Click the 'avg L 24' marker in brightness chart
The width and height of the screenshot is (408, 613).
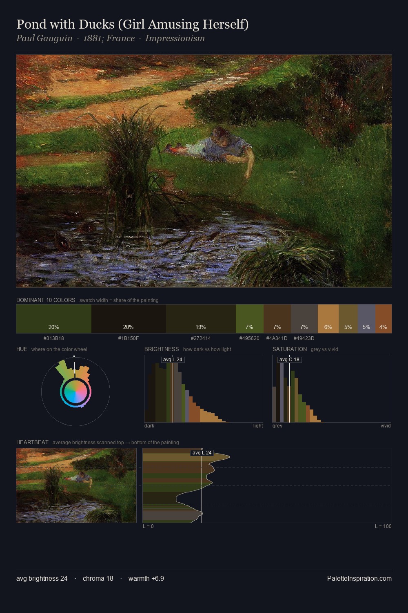pyautogui.click(x=173, y=360)
